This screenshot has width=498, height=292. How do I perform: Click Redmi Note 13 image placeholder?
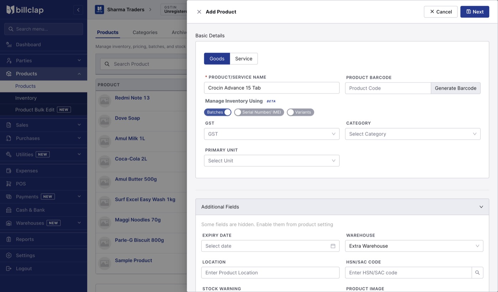click(x=105, y=101)
